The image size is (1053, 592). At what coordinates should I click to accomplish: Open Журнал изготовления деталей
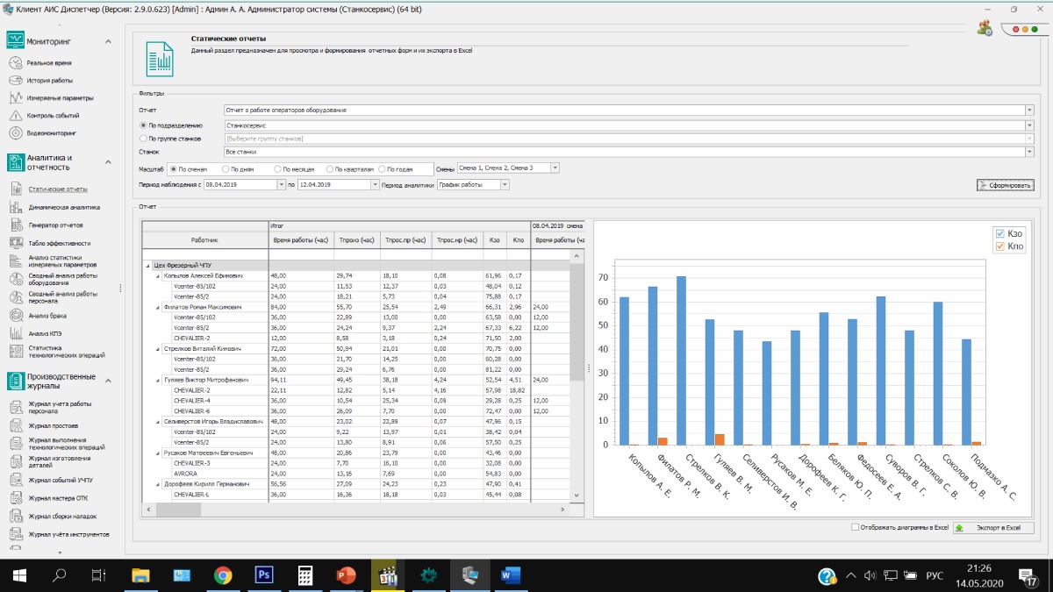[61, 461]
